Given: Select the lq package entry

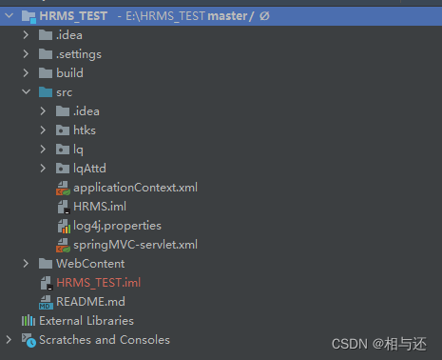Looking at the screenshot, I should 78,150.
